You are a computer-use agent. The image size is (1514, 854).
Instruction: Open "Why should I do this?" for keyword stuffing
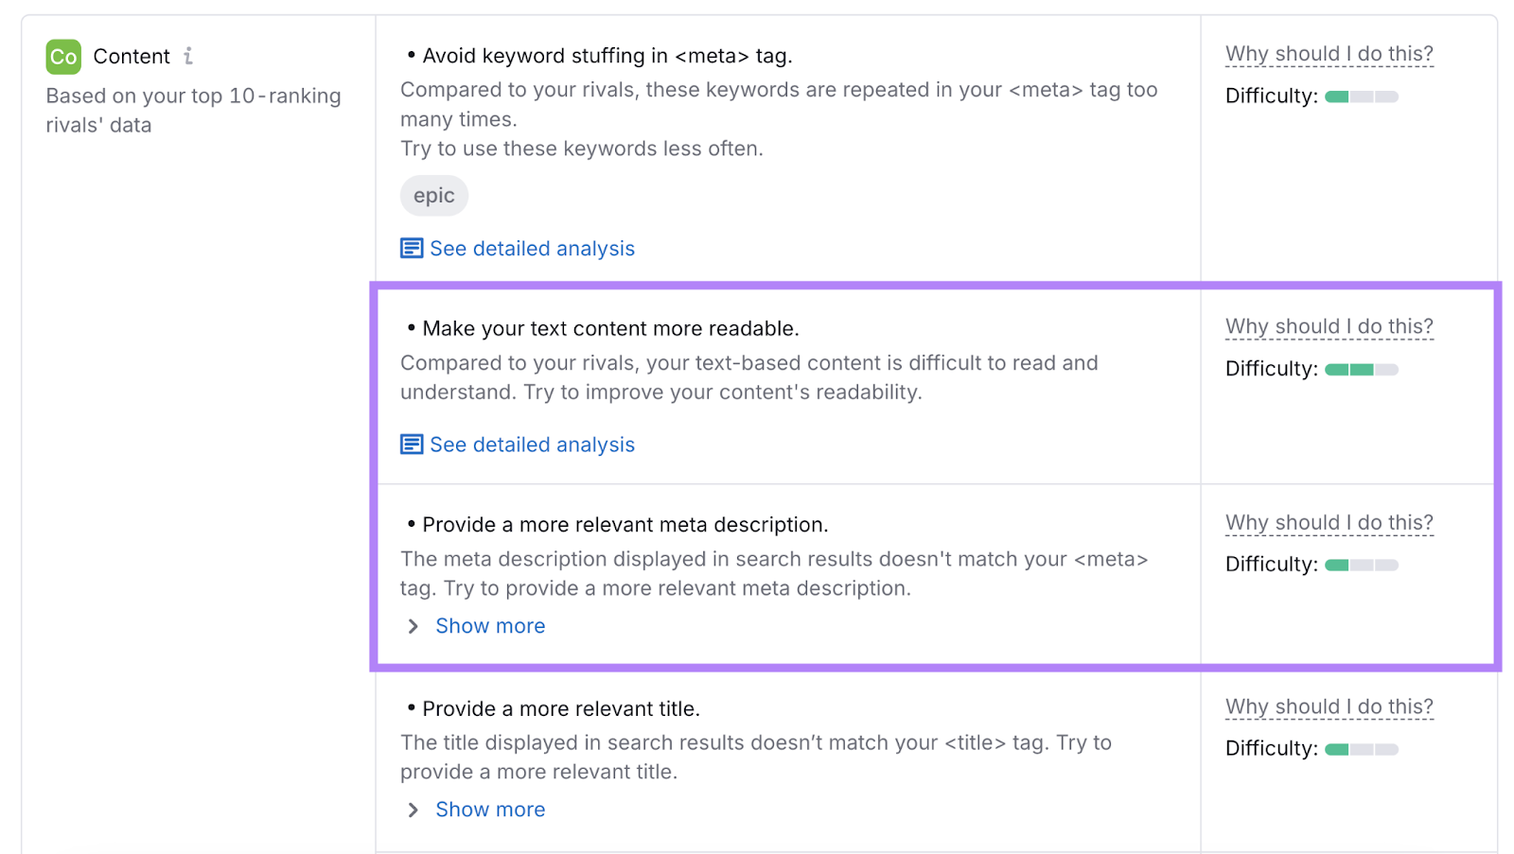tap(1329, 53)
